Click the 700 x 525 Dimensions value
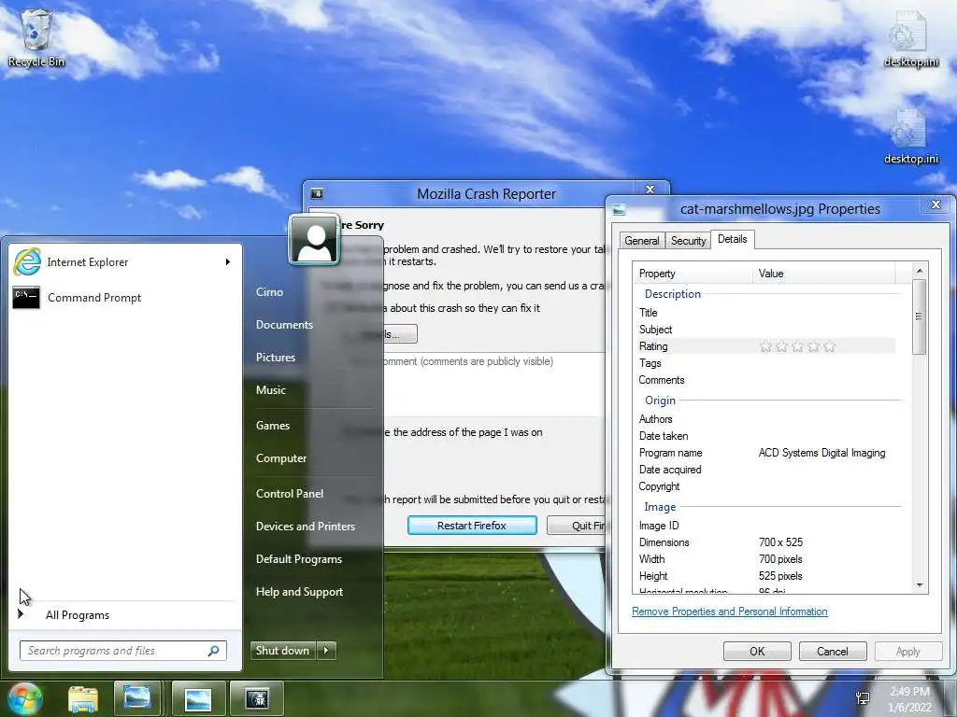 coord(780,542)
